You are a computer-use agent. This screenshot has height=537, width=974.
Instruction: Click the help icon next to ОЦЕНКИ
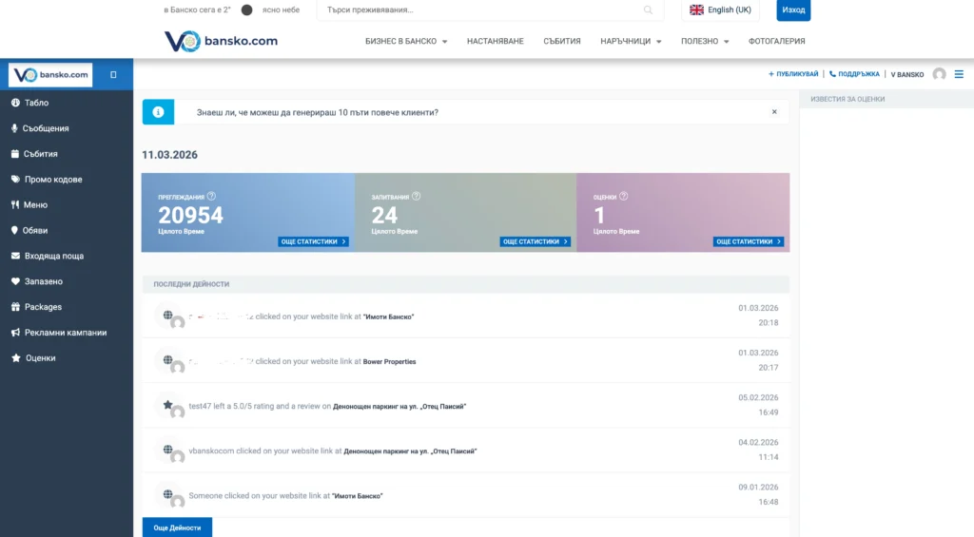pyautogui.click(x=625, y=196)
